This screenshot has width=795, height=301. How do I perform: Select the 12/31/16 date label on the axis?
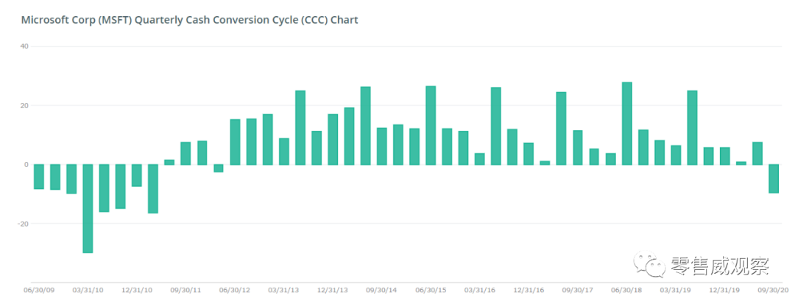[529, 290]
